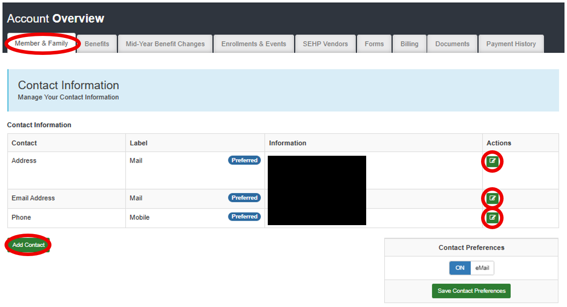Click the Preferred badge in Address row

click(x=244, y=160)
